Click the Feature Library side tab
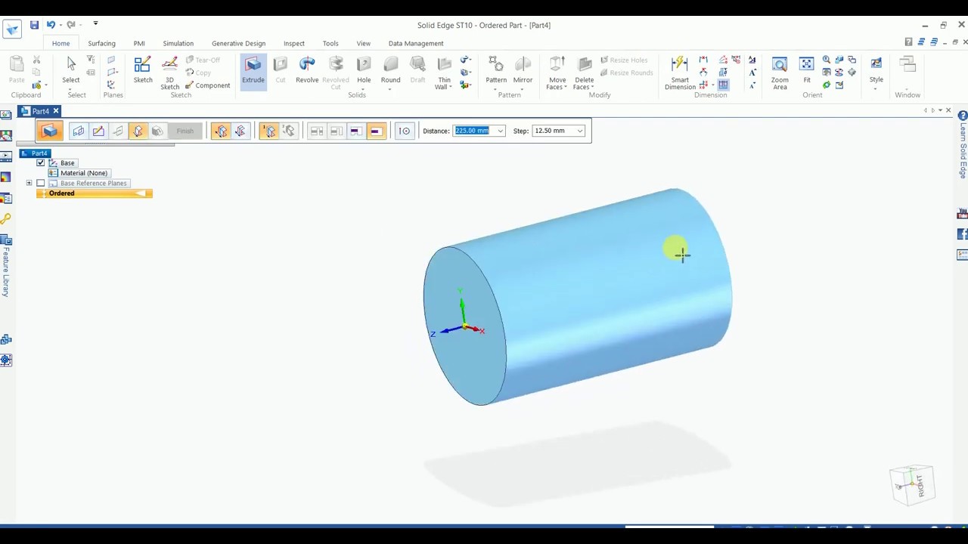The height and width of the screenshot is (544, 968). click(x=5, y=268)
